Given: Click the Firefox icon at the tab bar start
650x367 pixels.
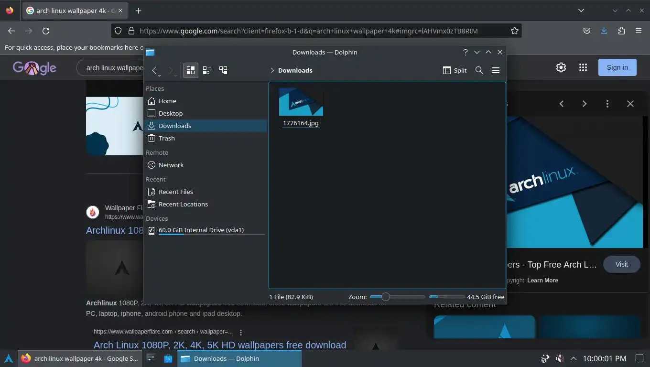Looking at the screenshot, I should point(10,11).
